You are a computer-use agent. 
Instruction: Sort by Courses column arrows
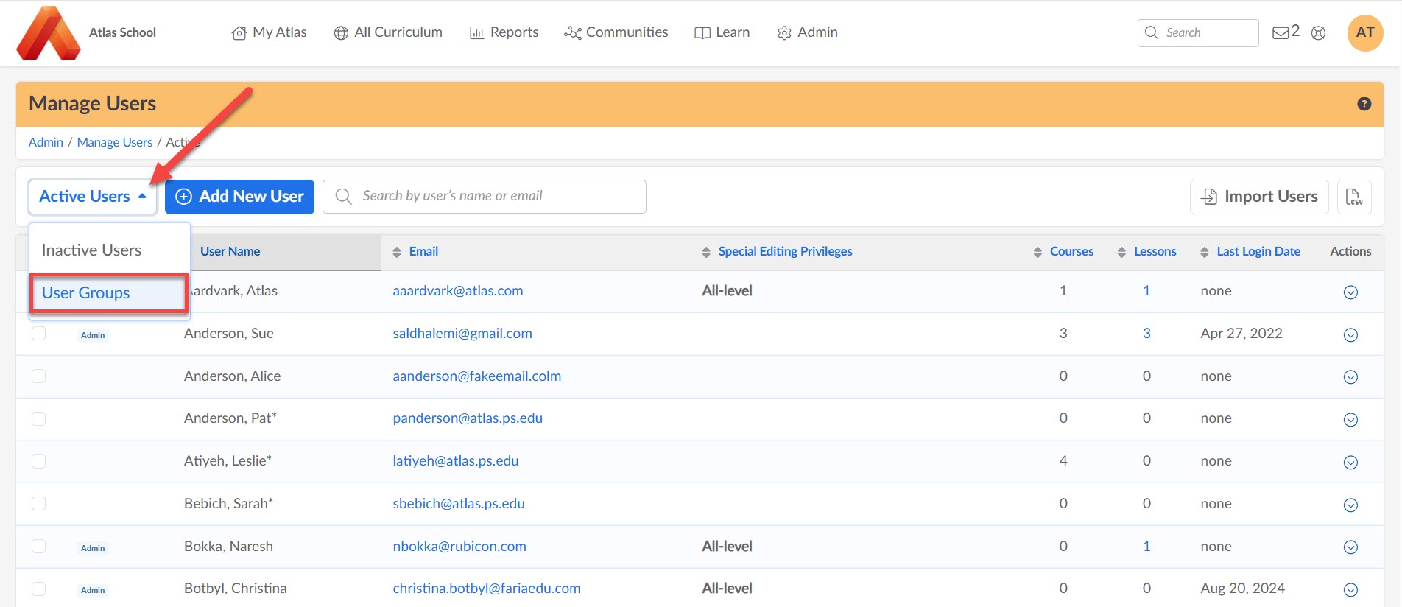pyautogui.click(x=1038, y=252)
